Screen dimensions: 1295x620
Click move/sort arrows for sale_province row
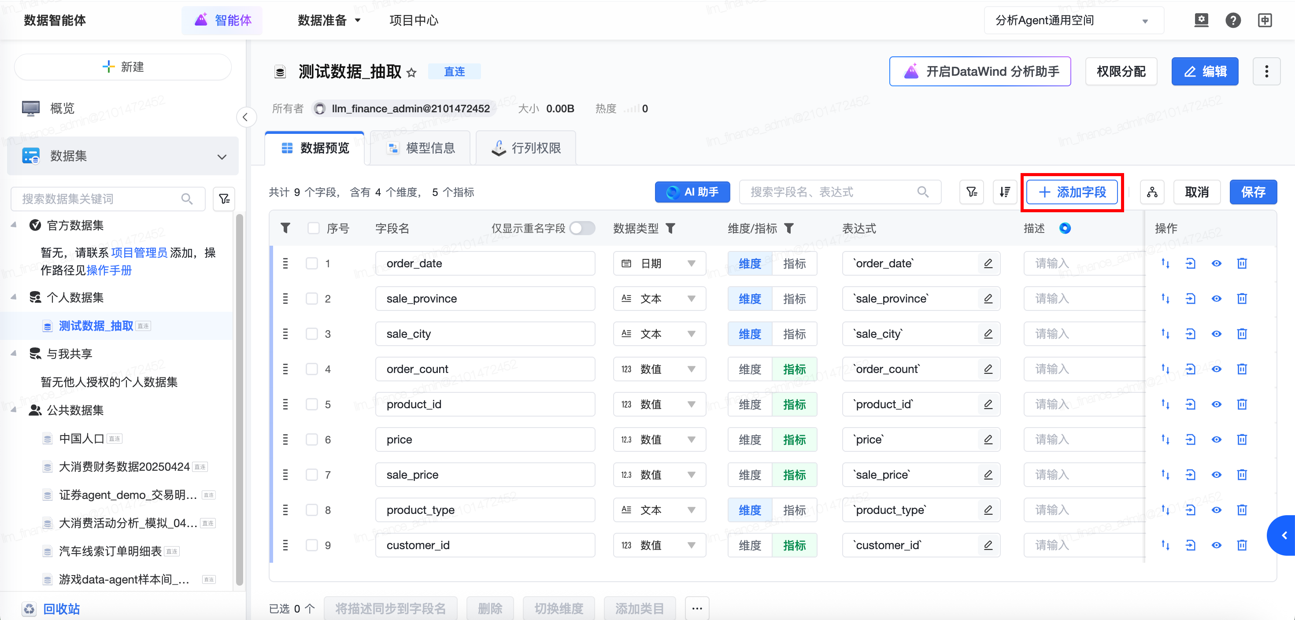click(x=1165, y=299)
